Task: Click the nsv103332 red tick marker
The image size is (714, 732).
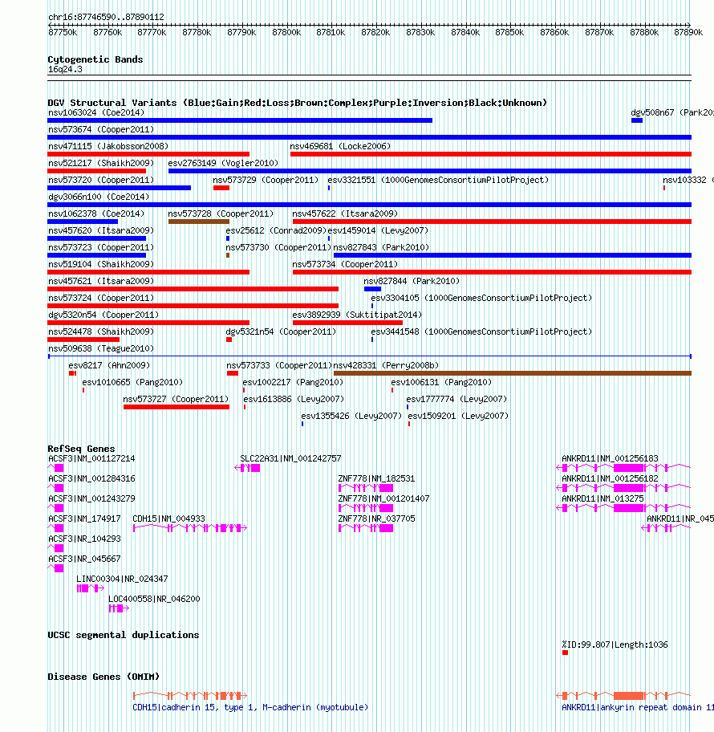Action: 664,188
